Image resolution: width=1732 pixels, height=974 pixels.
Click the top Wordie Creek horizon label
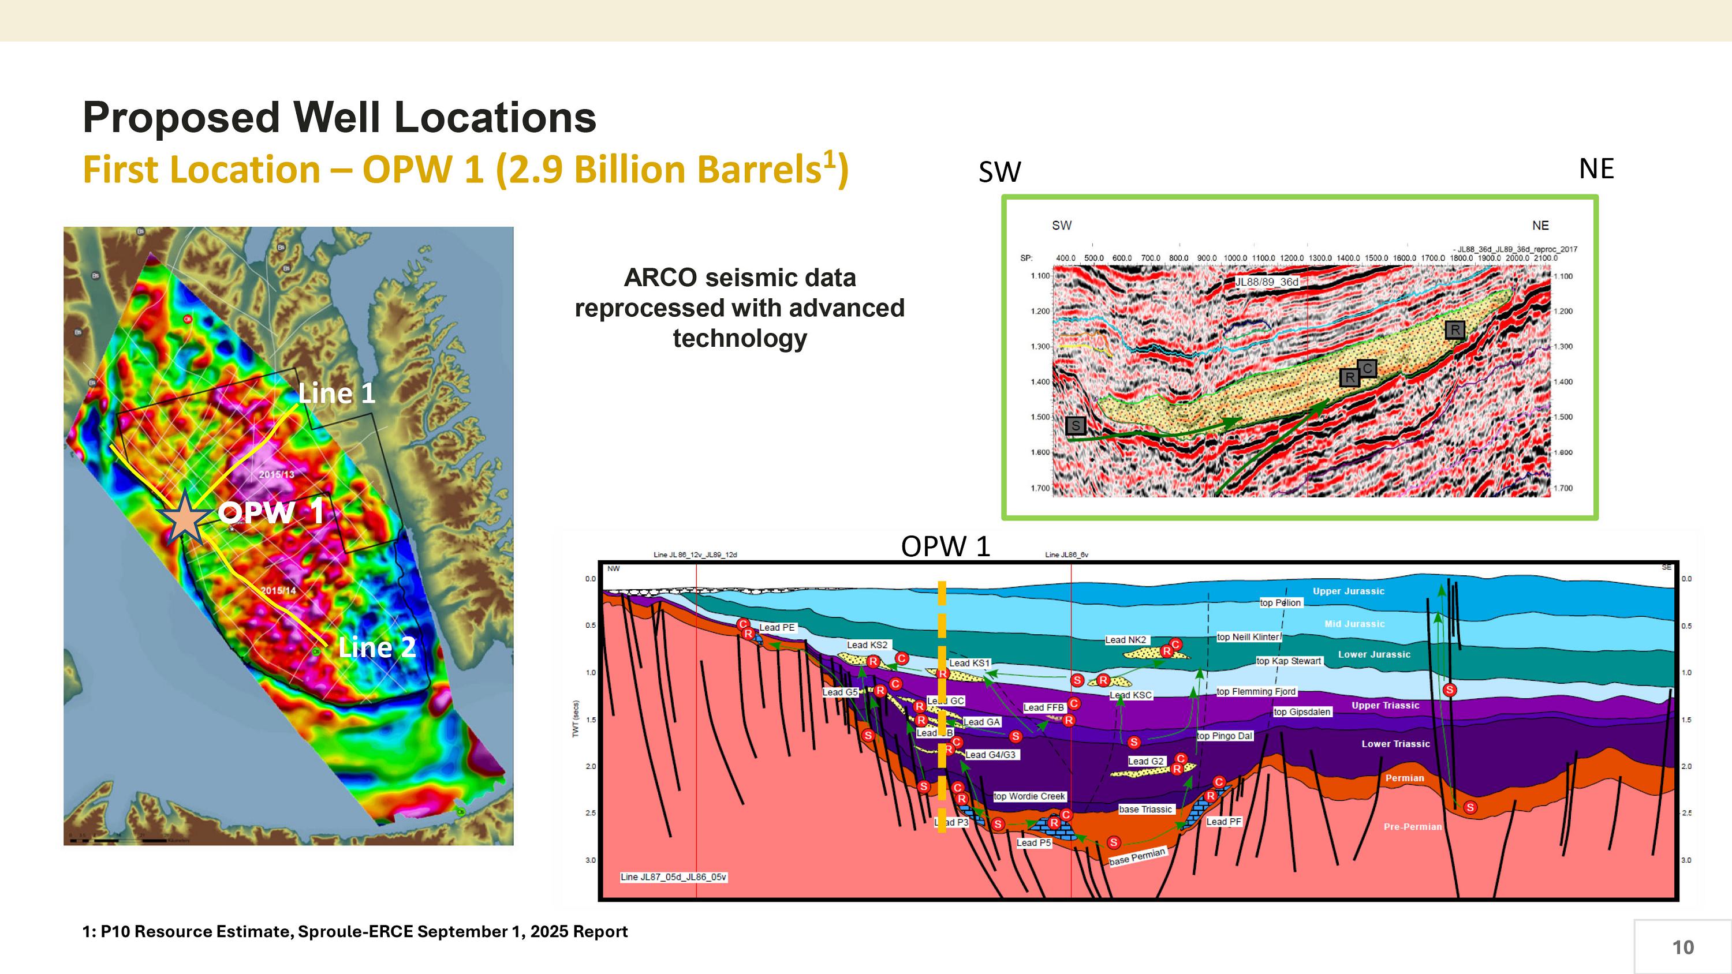point(1029,796)
